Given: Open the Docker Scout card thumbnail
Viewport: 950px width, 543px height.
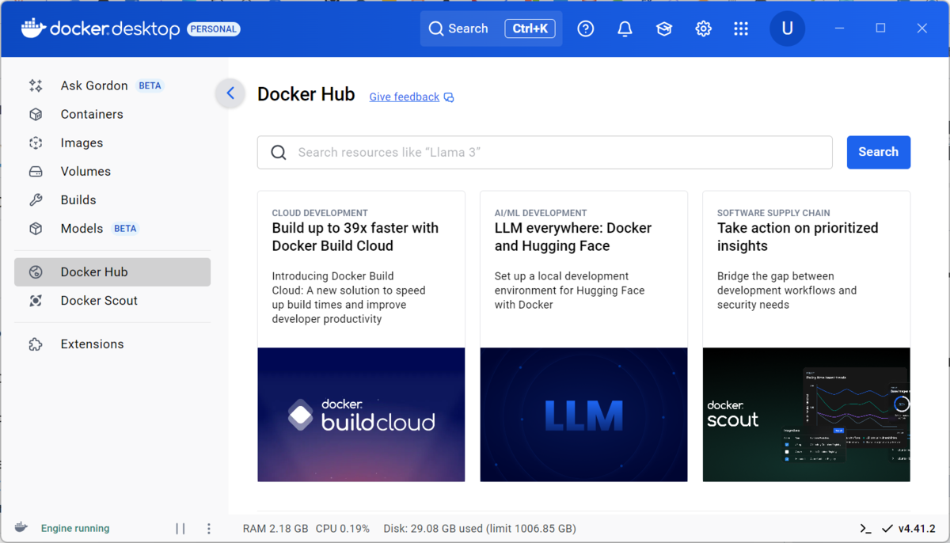Looking at the screenshot, I should (x=806, y=415).
